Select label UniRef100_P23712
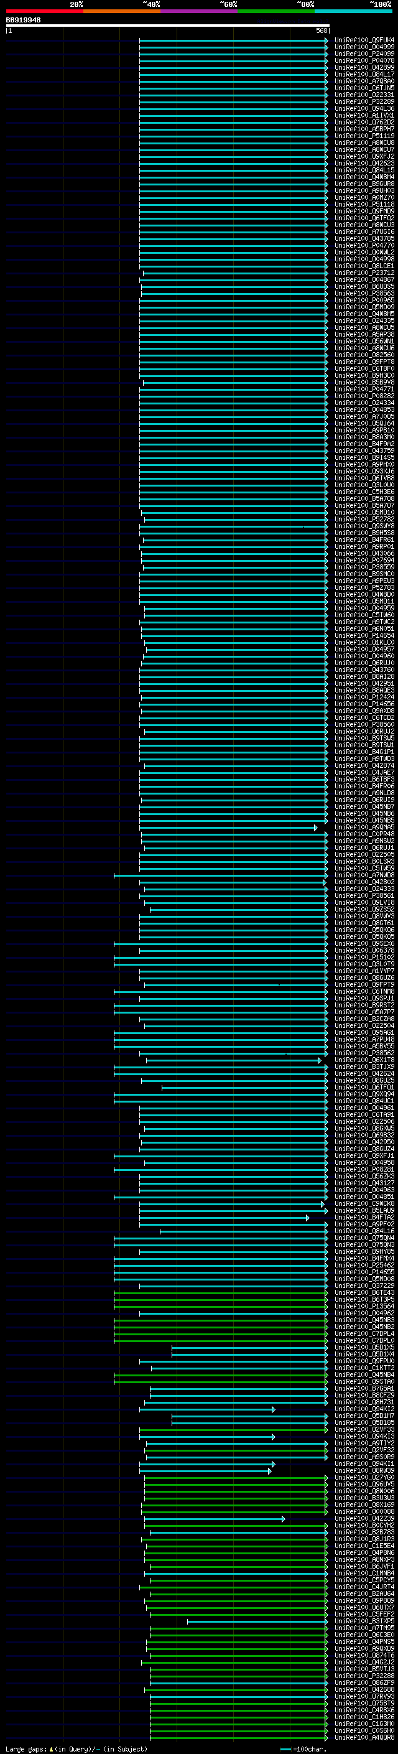The height and width of the screenshot is (1754, 398). (x=364, y=273)
